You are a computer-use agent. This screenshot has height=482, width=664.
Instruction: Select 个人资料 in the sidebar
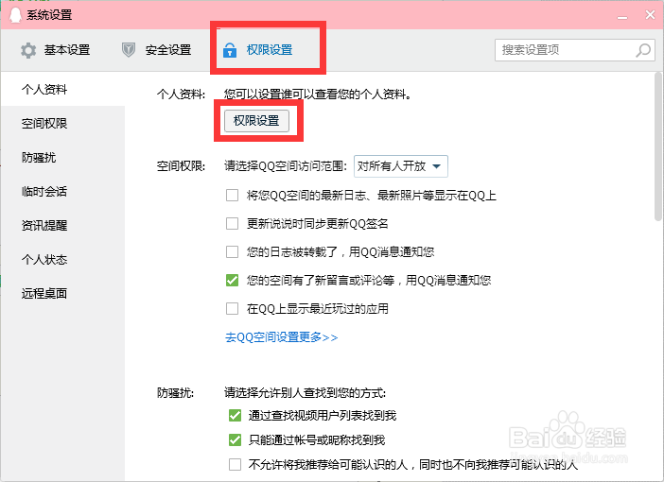coord(62,89)
